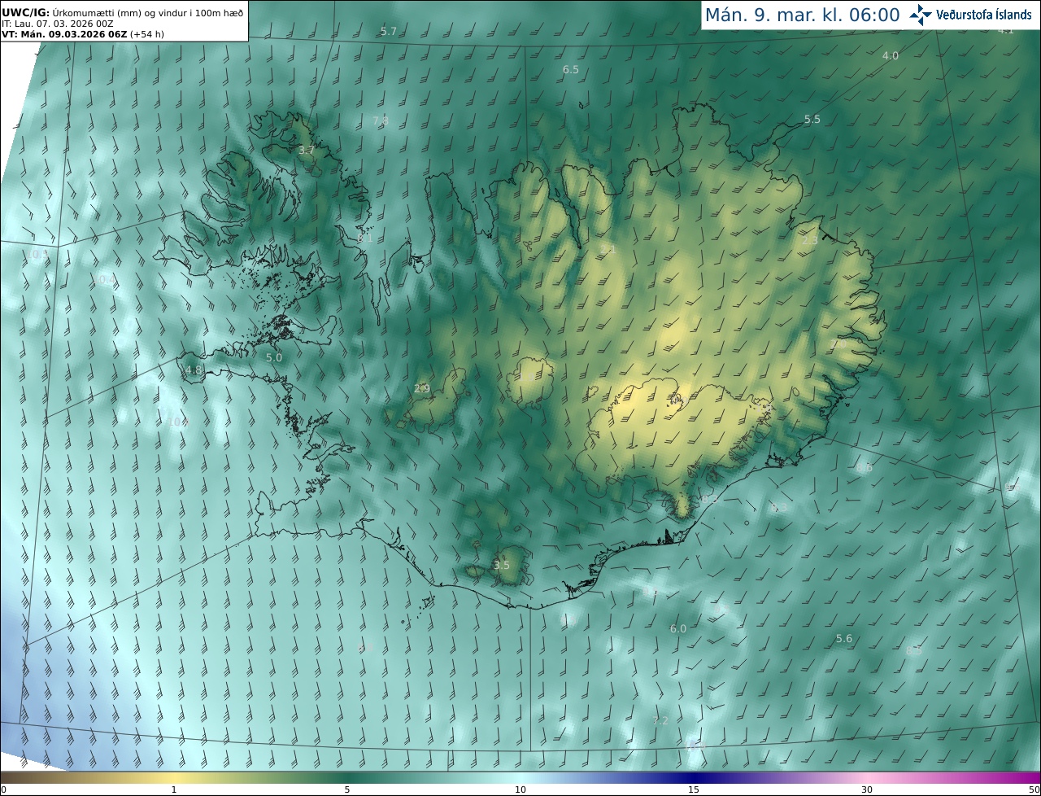Click the 5.0 value label
This screenshot has width=1041, height=796.
[274, 357]
